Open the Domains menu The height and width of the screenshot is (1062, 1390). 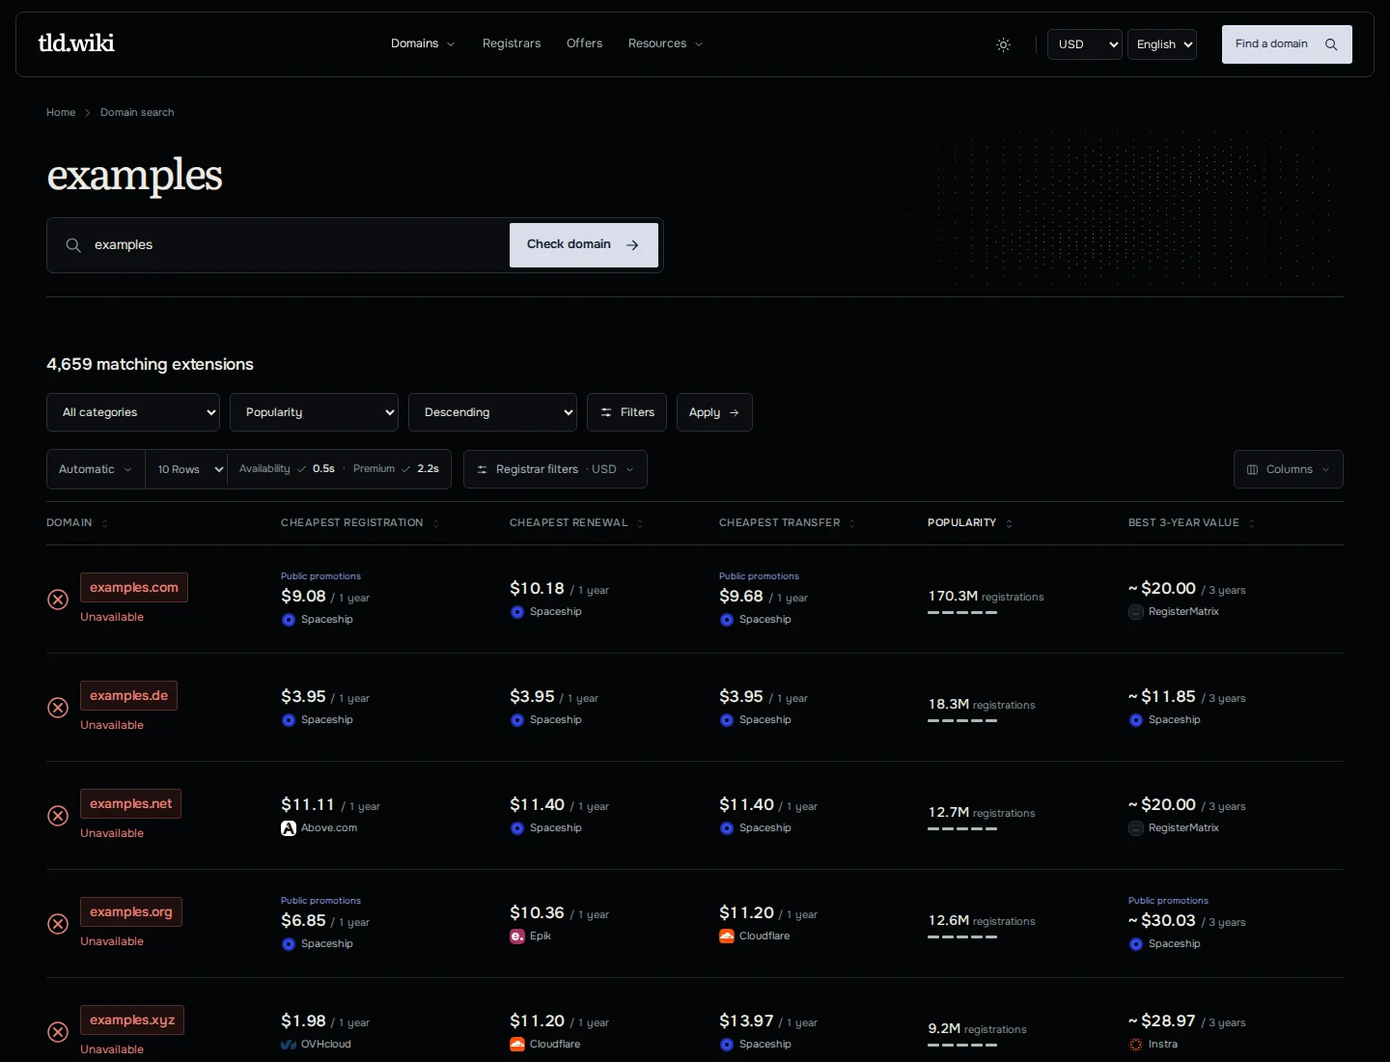423,43
